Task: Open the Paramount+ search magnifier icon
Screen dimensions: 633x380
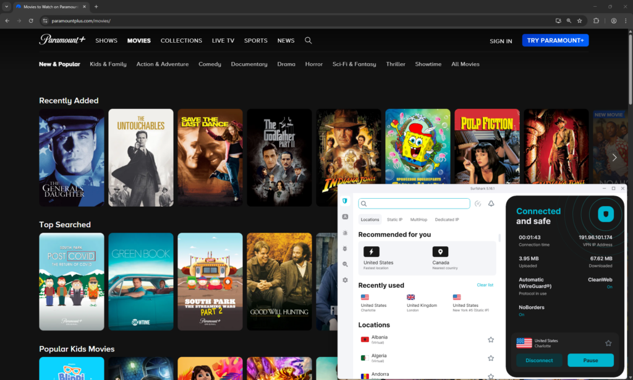Action: (x=308, y=40)
